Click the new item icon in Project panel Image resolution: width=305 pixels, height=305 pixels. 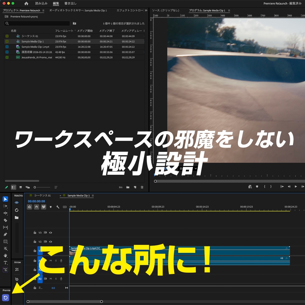(x=135, y=187)
